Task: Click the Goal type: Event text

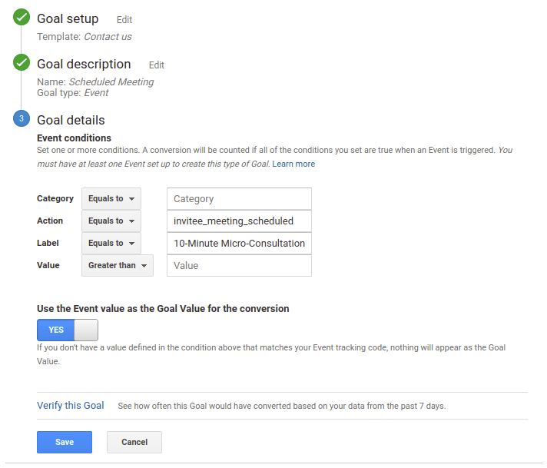Action: (x=72, y=93)
